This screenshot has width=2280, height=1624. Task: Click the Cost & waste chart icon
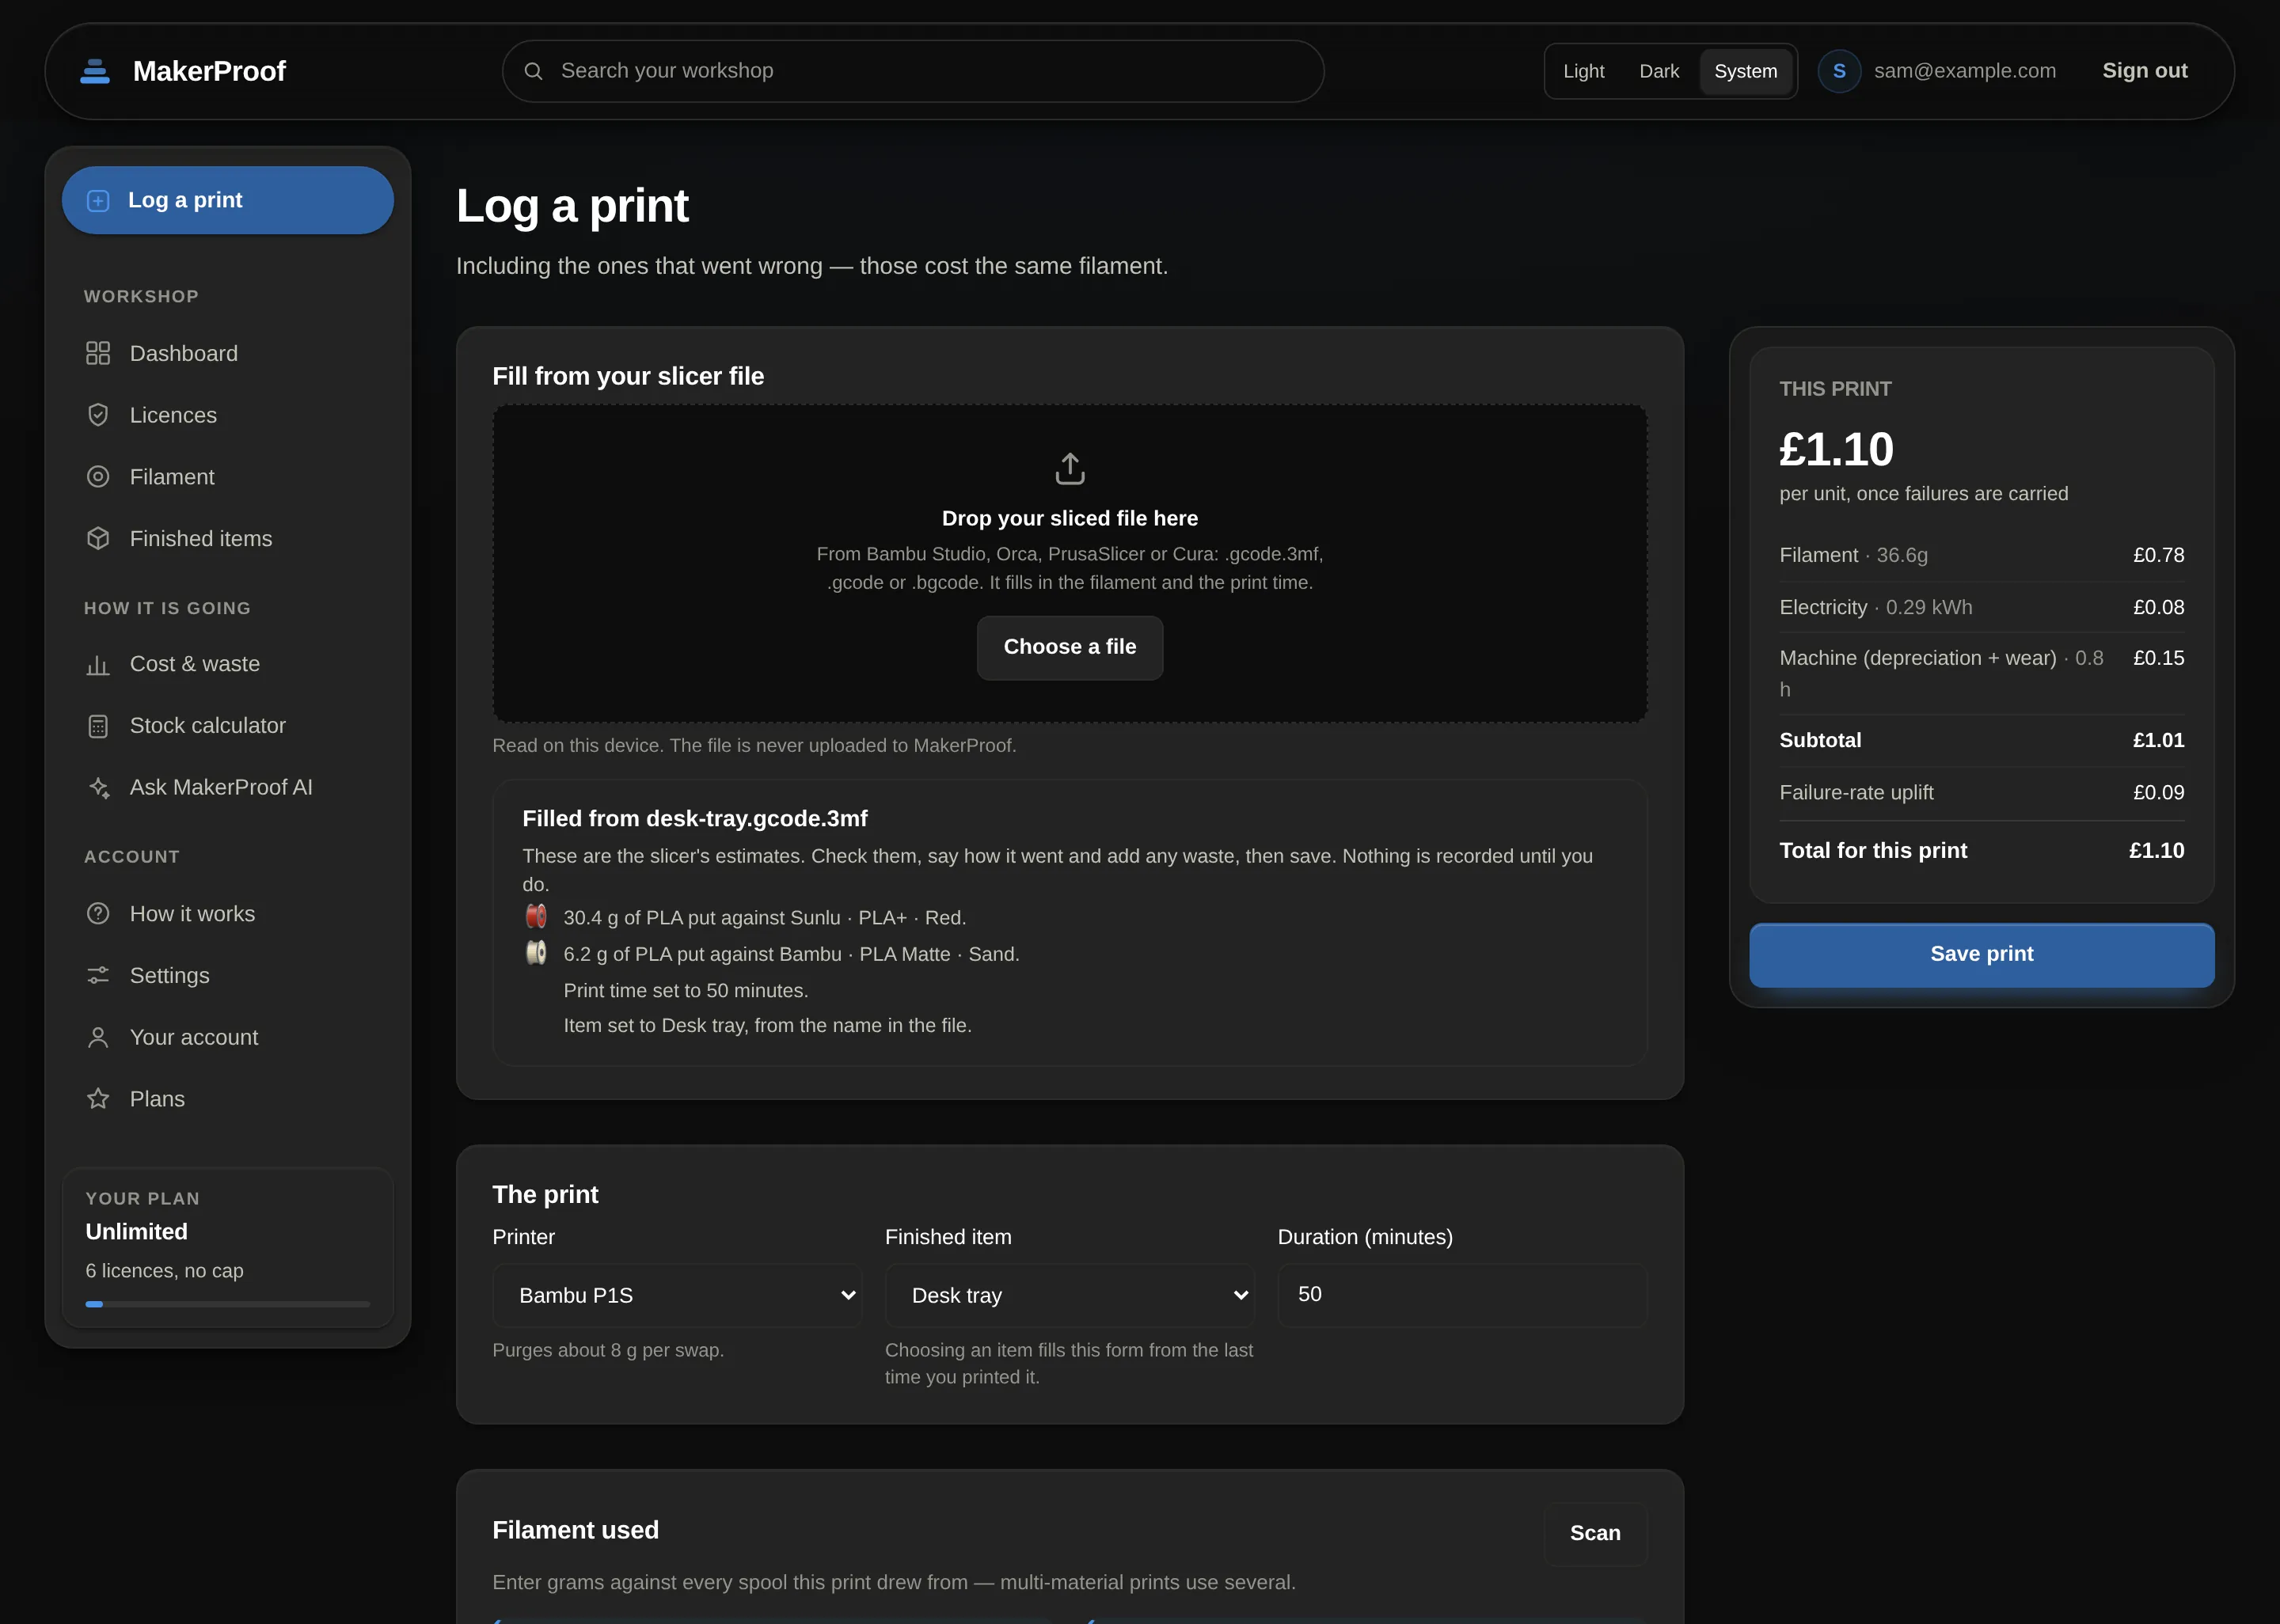click(x=98, y=664)
